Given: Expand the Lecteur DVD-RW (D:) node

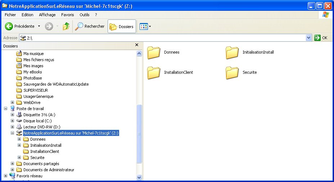Looking at the screenshot, I should [x=12, y=127].
